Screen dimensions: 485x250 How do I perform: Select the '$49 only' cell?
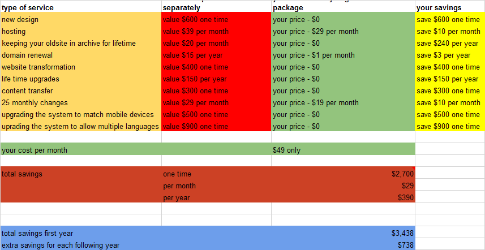(x=343, y=150)
